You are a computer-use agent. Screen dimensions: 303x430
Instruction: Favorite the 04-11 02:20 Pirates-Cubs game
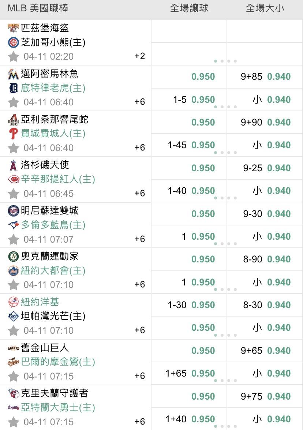pyautogui.click(x=14, y=57)
